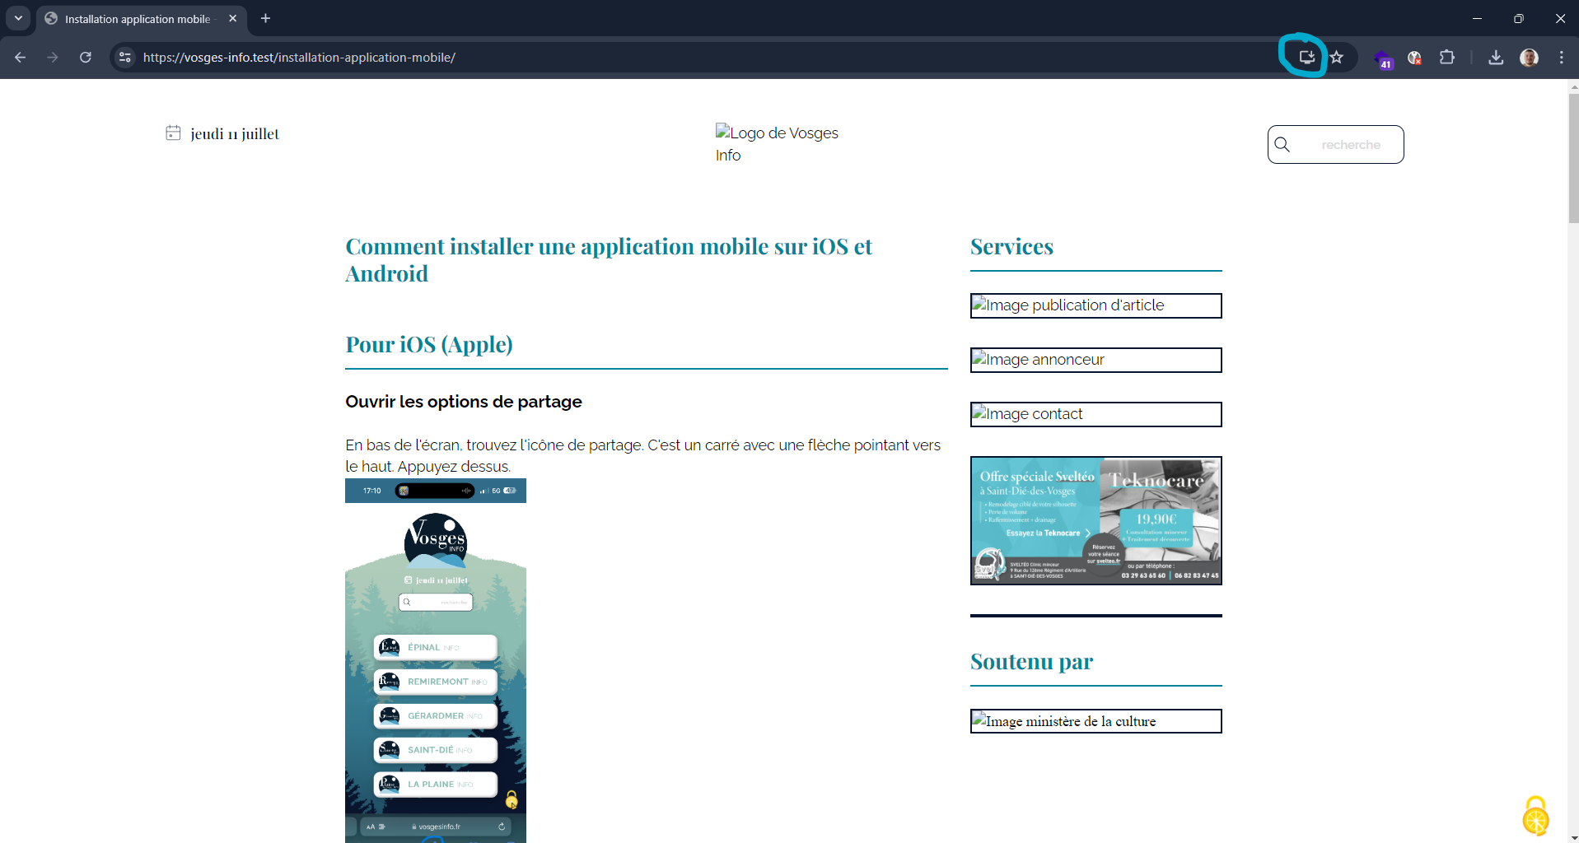Open the purple extension with badge 41

point(1383,58)
